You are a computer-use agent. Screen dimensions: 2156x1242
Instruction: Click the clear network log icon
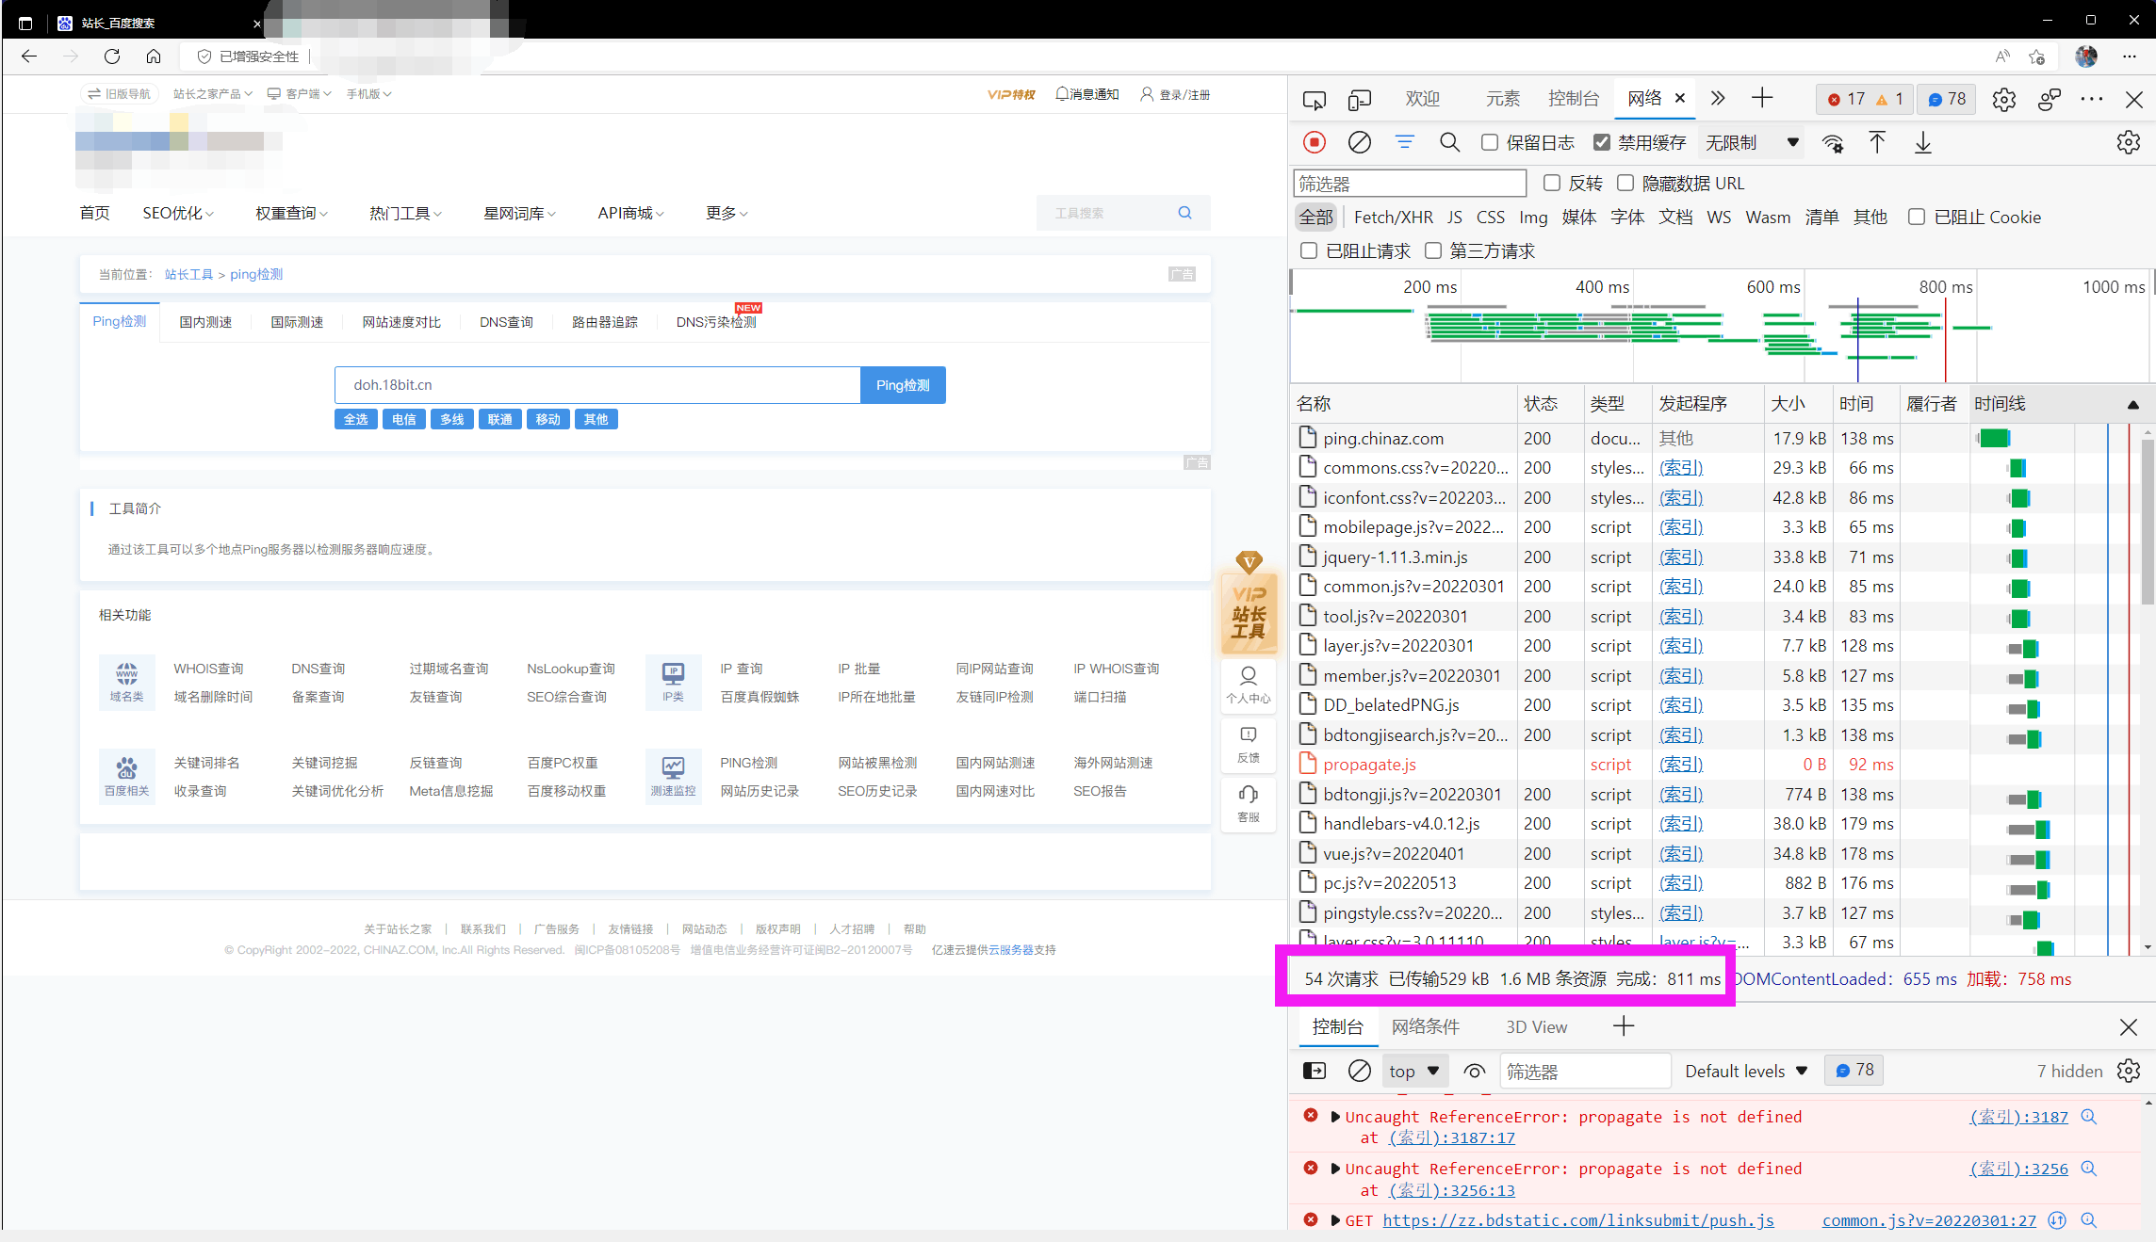1359,142
